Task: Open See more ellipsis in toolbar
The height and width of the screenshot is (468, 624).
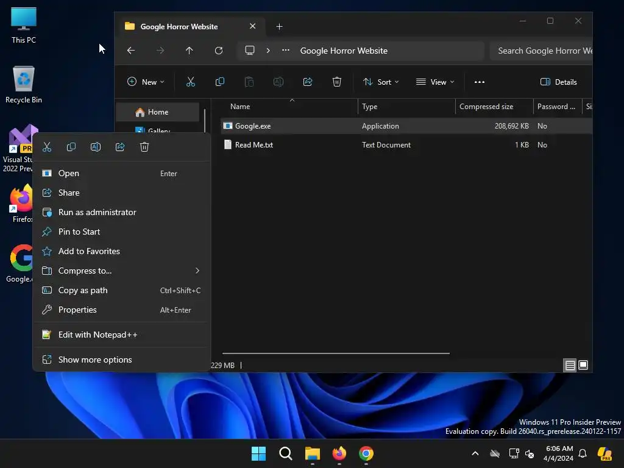Action: click(480, 82)
